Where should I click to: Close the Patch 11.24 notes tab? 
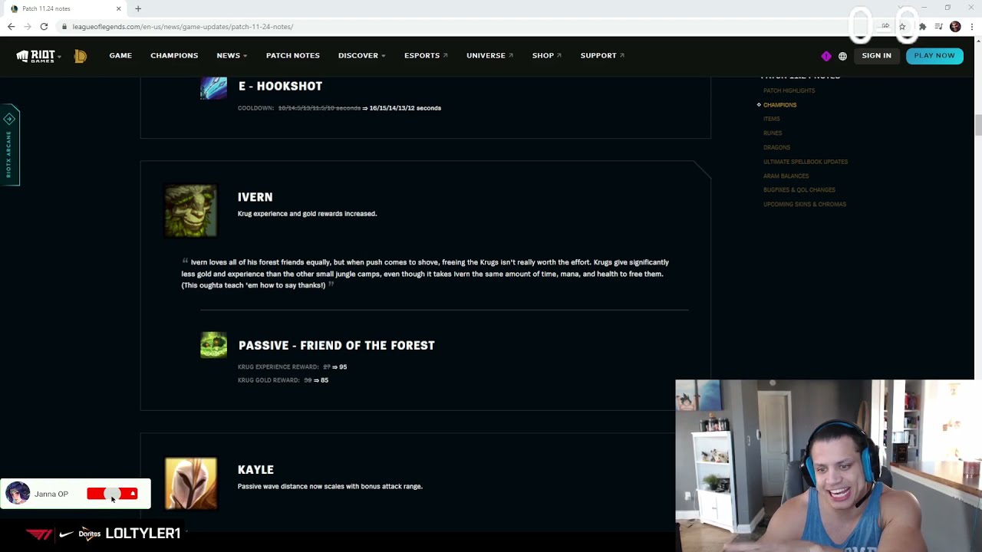point(119,8)
